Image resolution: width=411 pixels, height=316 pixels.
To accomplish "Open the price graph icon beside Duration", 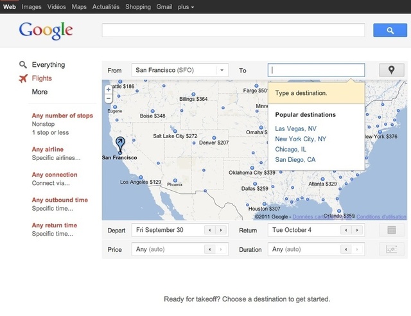I will click(x=392, y=249).
